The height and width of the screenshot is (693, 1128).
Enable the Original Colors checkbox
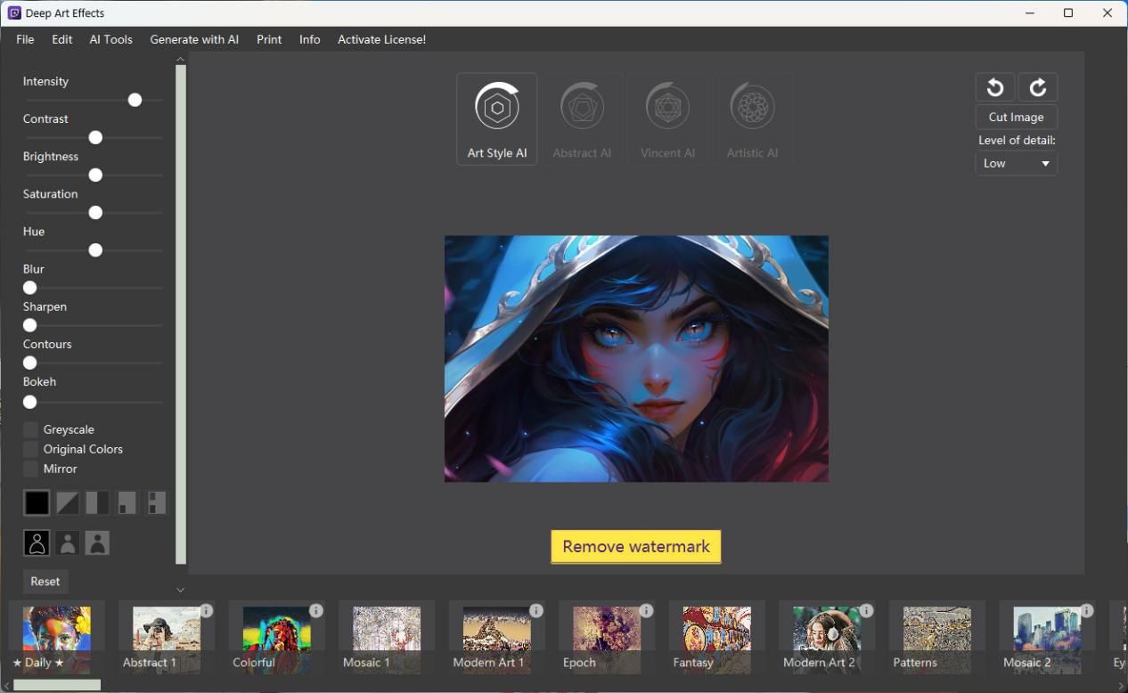pyautogui.click(x=31, y=449)
